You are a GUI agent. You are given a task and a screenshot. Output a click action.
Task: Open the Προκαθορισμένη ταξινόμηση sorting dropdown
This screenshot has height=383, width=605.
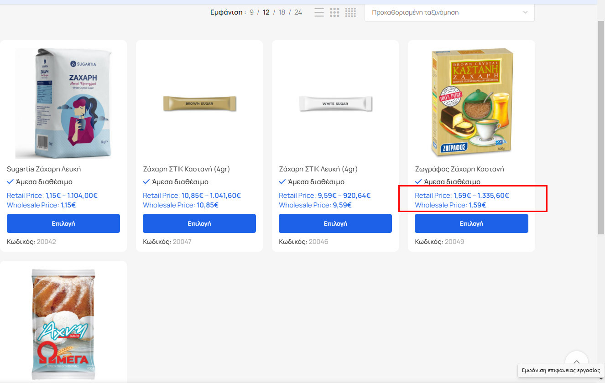[x=449, y=12]
